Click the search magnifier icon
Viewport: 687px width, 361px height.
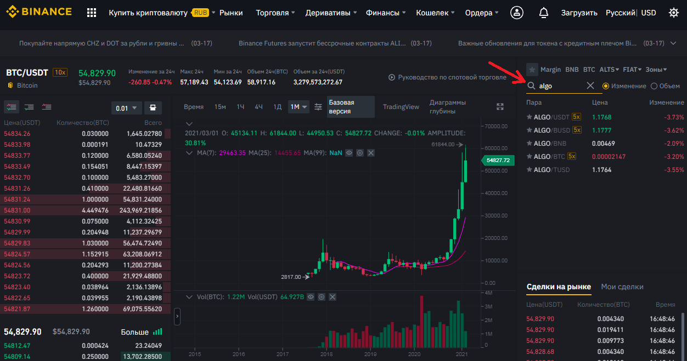(531, 86)
